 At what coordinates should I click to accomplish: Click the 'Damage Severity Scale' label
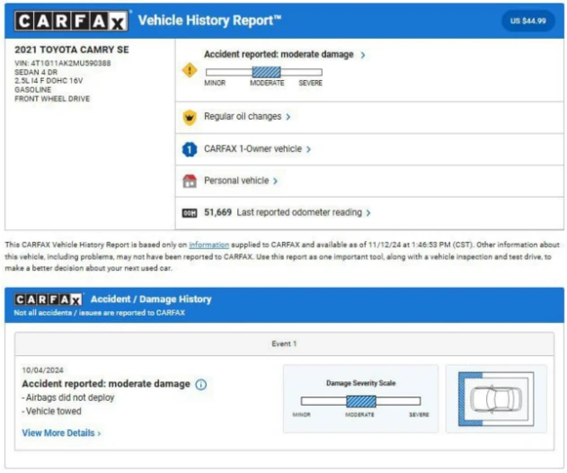point(361,383)
